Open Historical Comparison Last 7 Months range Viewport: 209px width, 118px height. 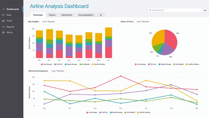click(x=58, y=71)
